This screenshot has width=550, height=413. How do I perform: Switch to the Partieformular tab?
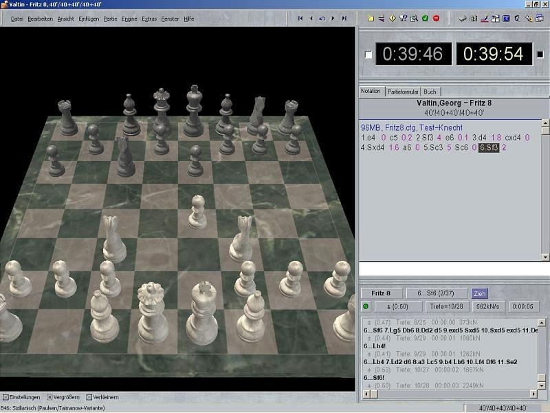403,90
